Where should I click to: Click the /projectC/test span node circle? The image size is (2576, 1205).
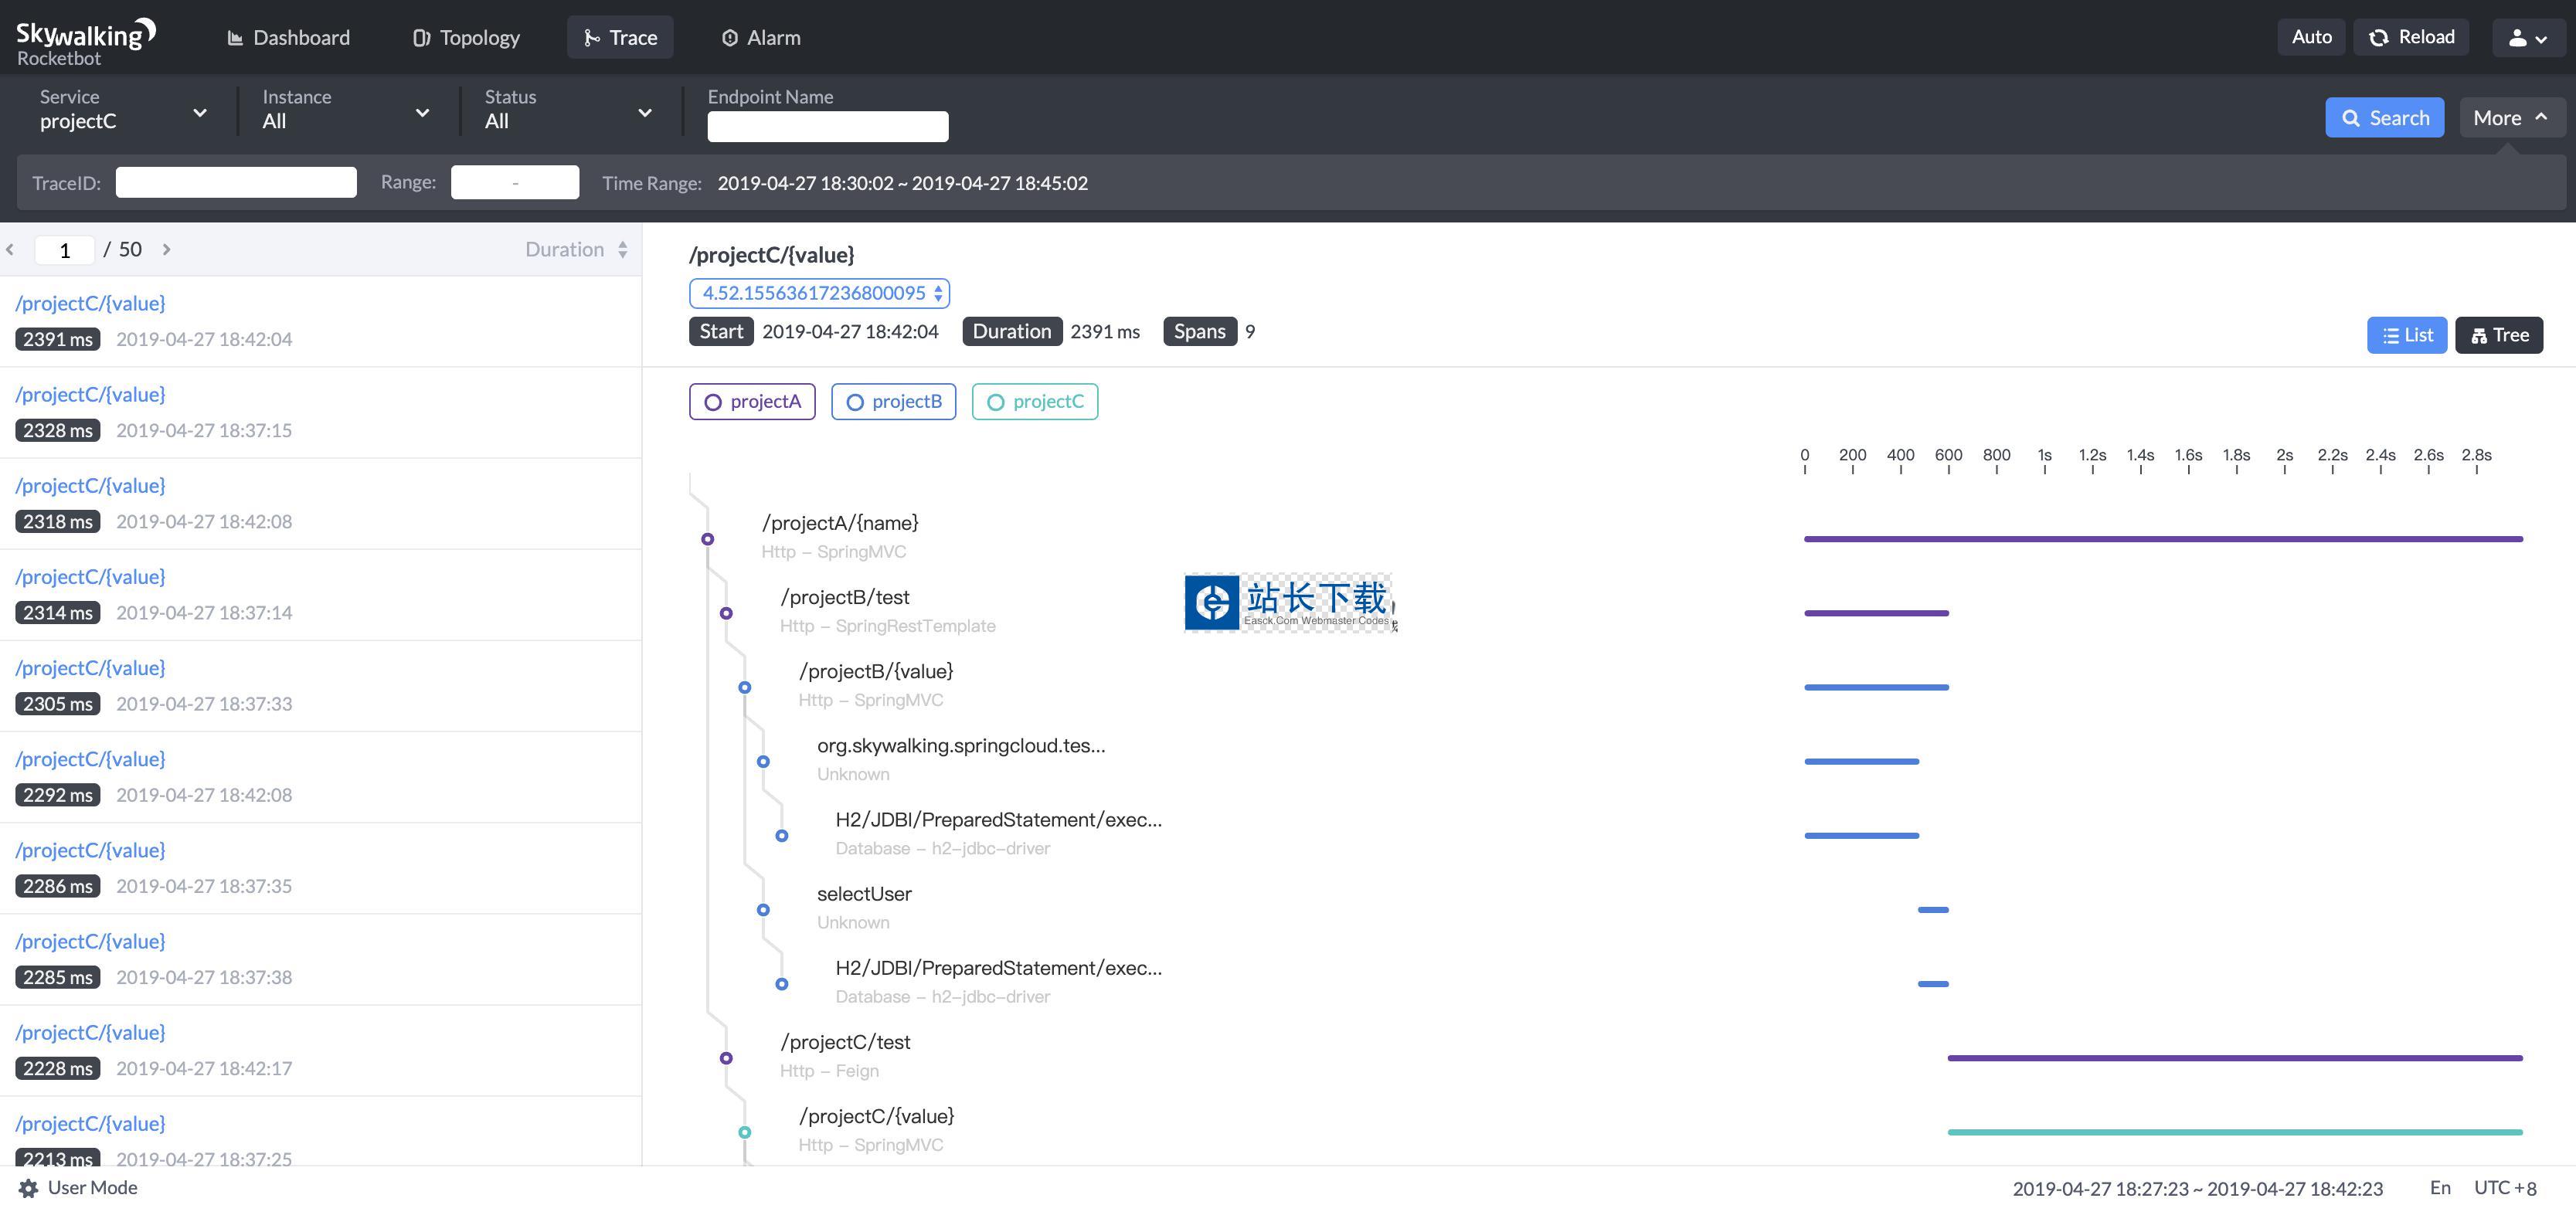[x=726, y=1058]
